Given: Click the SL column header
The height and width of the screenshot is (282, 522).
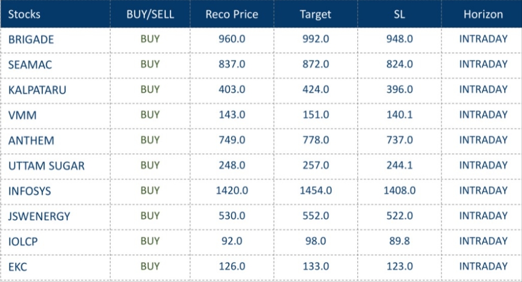Looking at the screenshot, I should 399,14.
